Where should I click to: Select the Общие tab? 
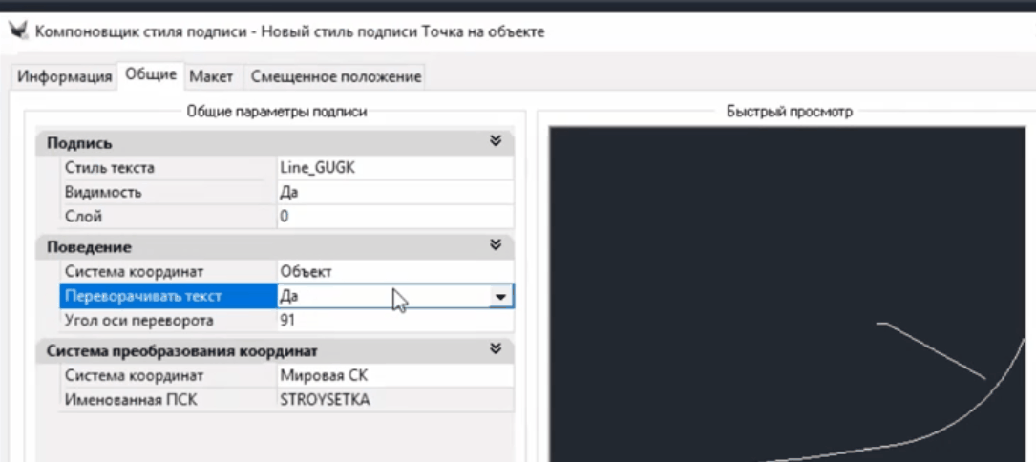tap(150, 76)
